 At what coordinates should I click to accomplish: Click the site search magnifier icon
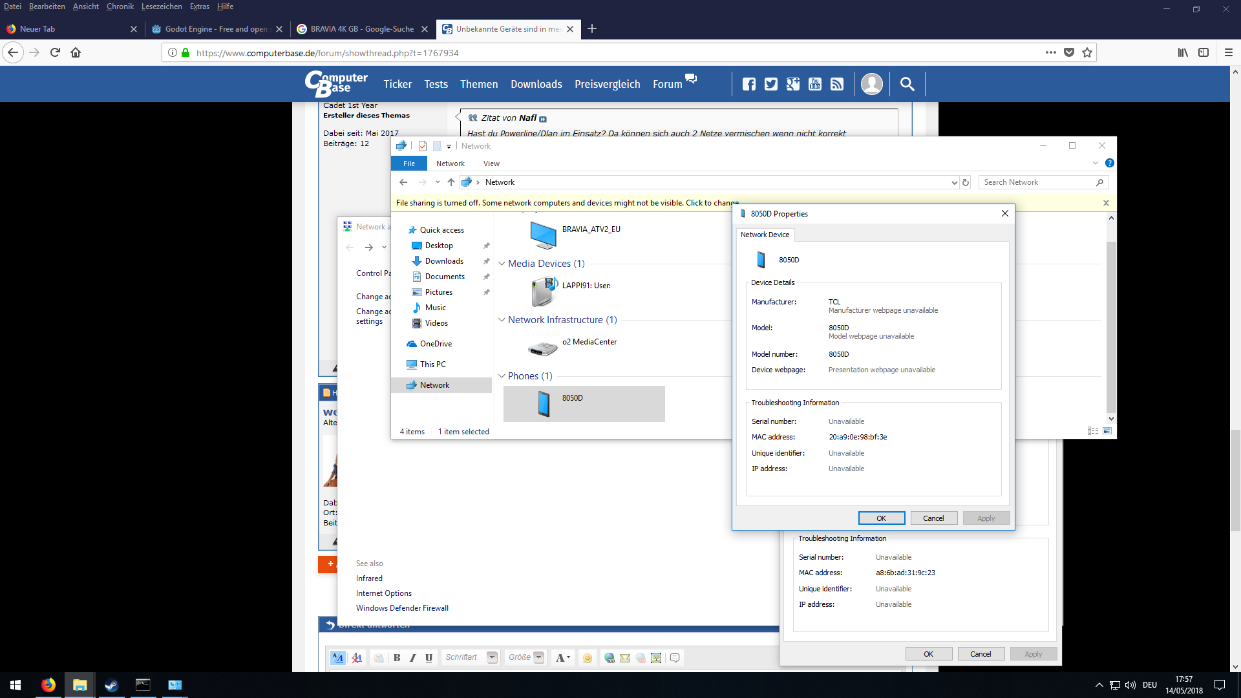click(x=907, y=84)
